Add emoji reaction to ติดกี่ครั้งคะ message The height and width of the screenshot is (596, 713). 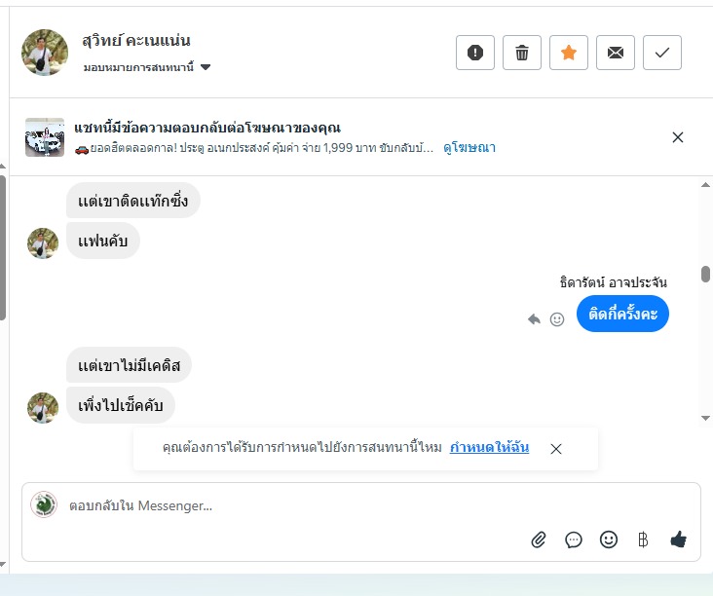point(557,318)
